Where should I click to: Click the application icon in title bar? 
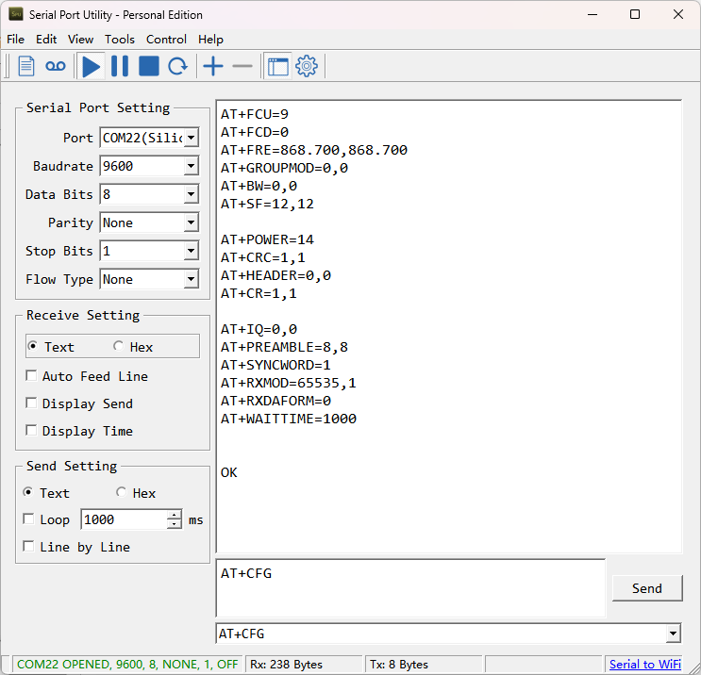tap(16, 14)
